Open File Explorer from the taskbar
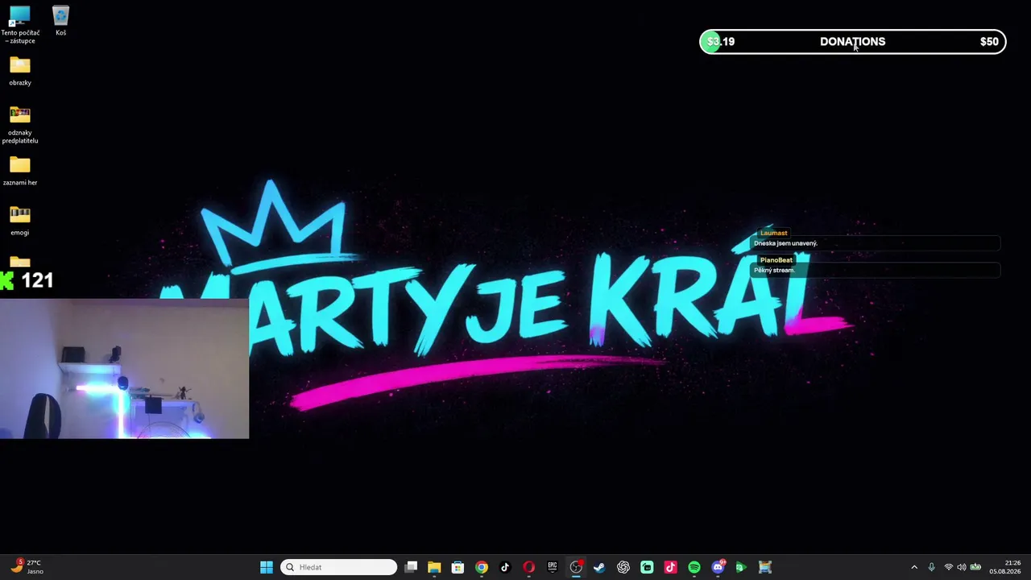1031x580 pixels. pyautogui.click(x=434, y=567)
